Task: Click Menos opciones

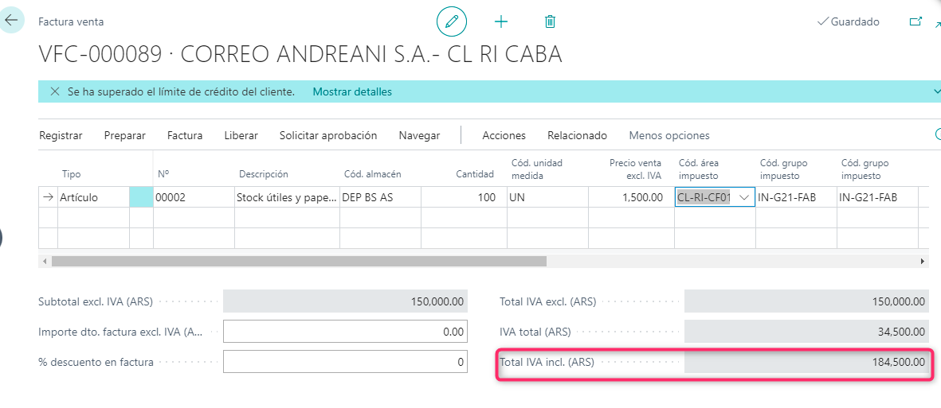Action: pos(669,135)
